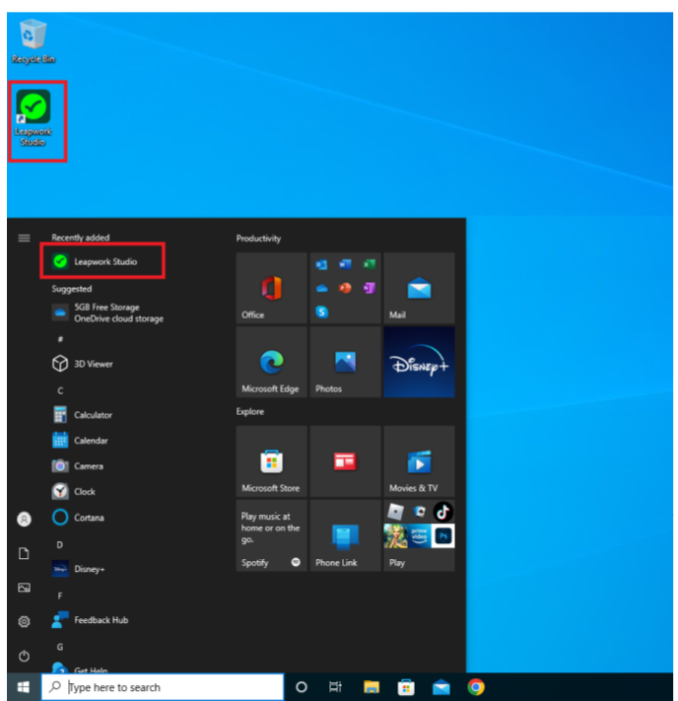
Task: Launch Leapwork Studio from Recently added
Action: point(102,261)
